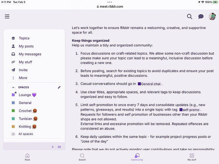The image size is (219, 164).
Task: Open the chat bubble icon in header
Action: pyautogui.click(x=201, y=16)
